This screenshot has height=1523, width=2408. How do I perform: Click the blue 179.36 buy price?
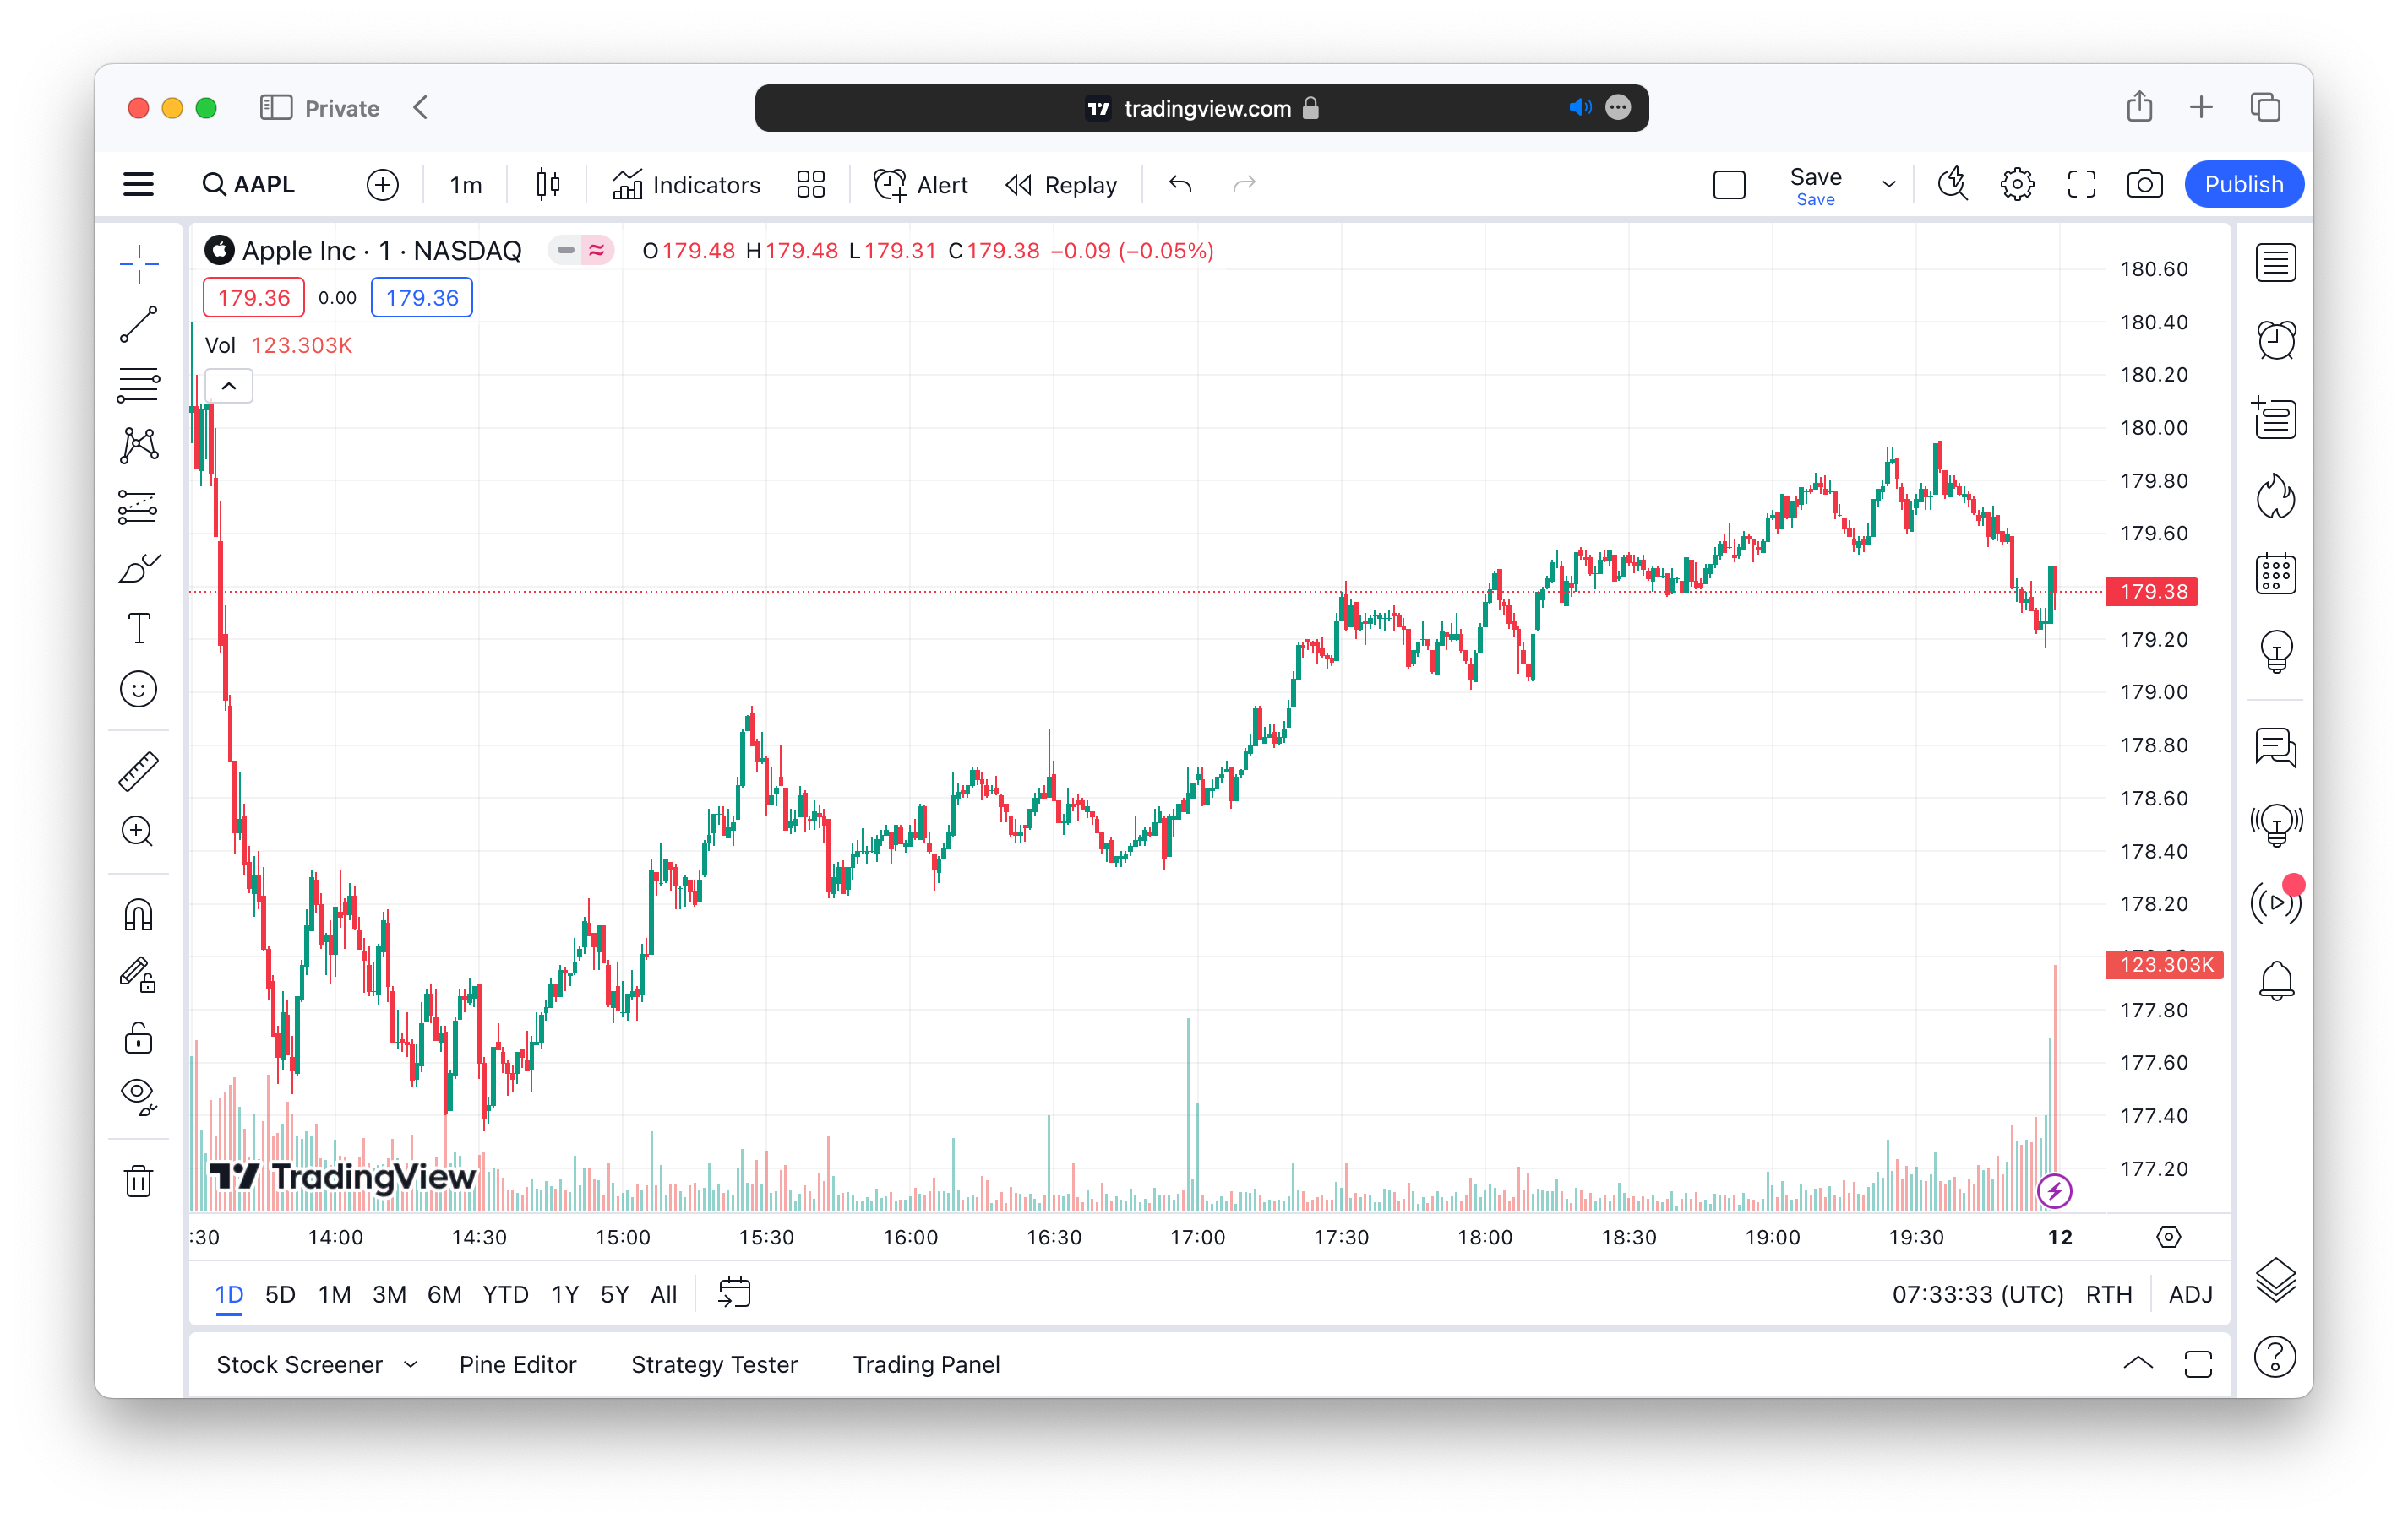(421, 298)
